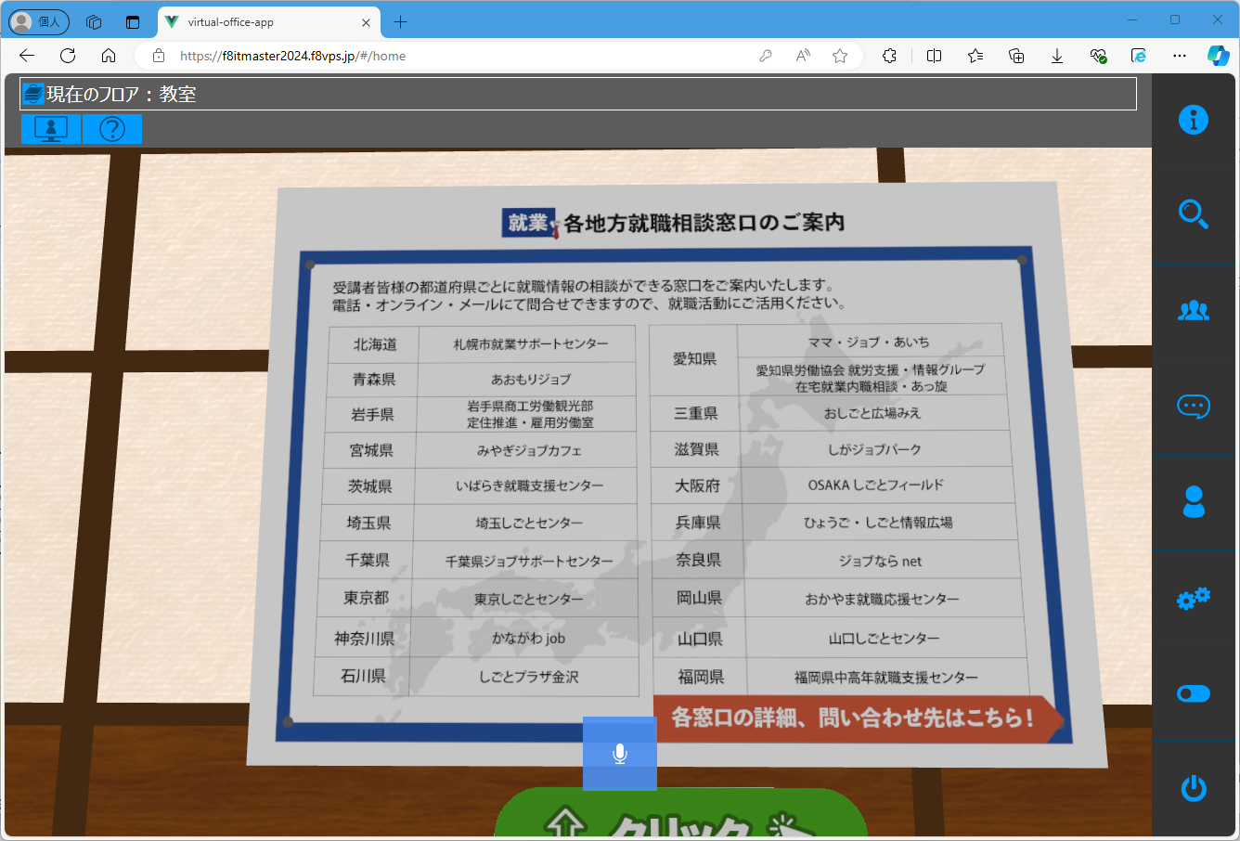
Task: Click the floor book icon beside 現在のフロア
Action: [33, 94]
